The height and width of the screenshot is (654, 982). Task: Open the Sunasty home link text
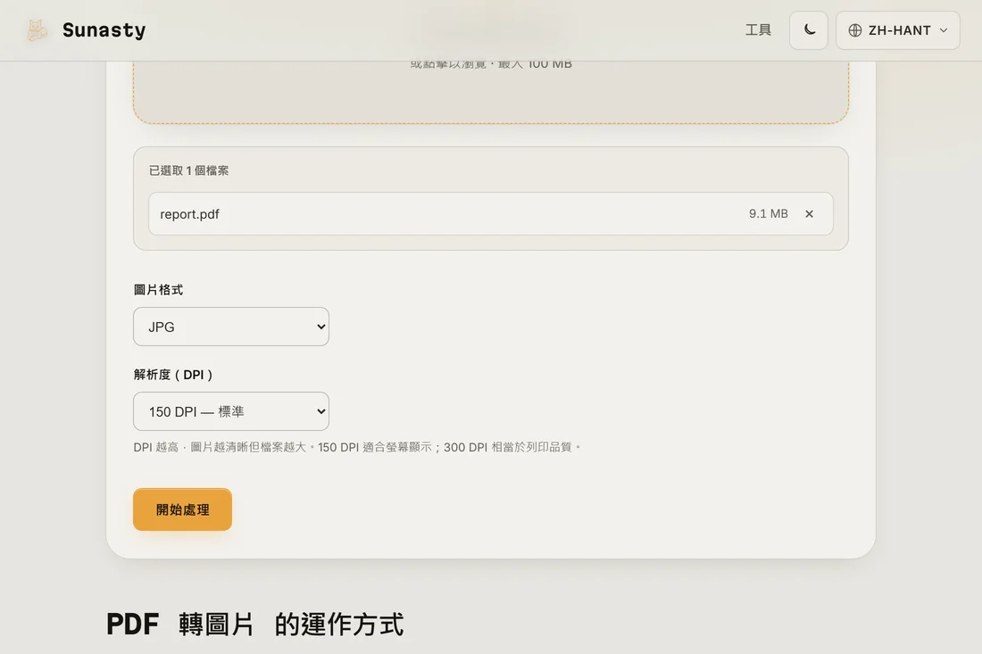(104, 30)
